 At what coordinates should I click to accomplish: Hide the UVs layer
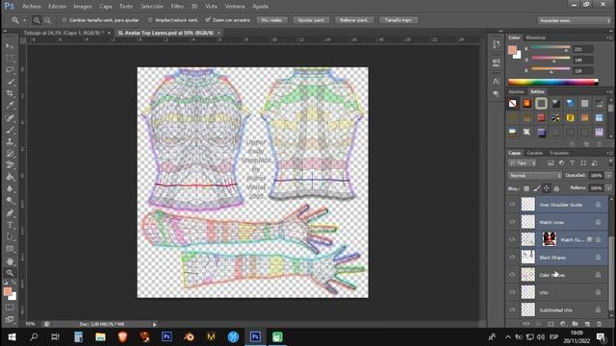click(512, 292)
